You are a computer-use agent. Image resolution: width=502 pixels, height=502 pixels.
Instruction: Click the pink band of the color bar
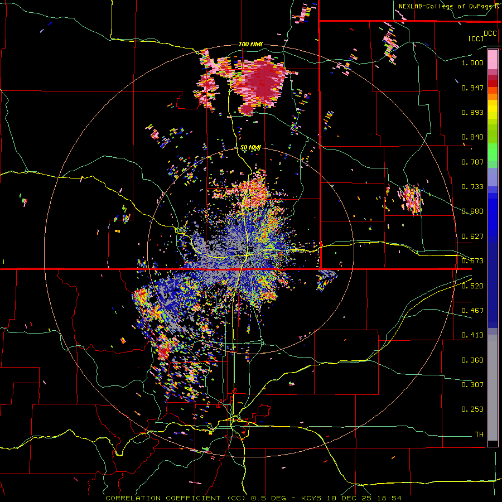pyautogui.click(x=493, y=59)
